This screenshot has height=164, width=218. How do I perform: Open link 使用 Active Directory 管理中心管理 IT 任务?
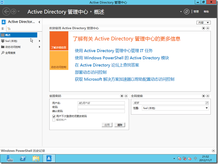pyautogui.click(x=114, y=51)
